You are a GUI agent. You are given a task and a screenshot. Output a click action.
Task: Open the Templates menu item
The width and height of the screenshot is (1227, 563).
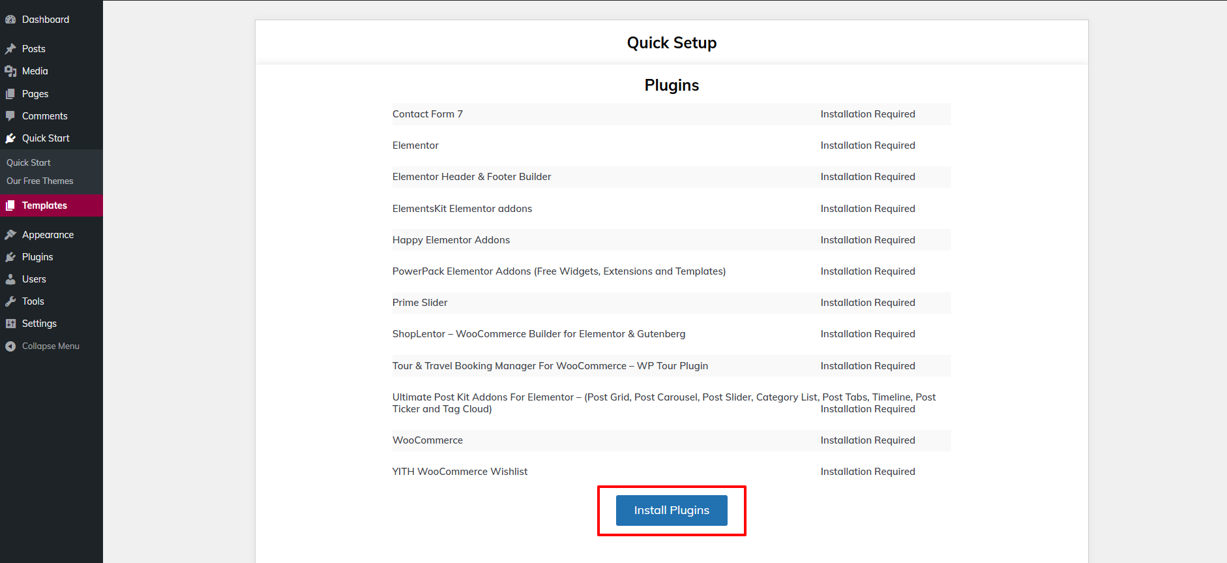(52, 205)
